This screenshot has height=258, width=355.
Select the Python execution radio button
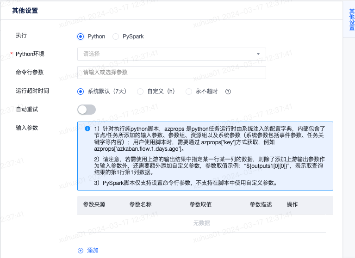[81, 37]
